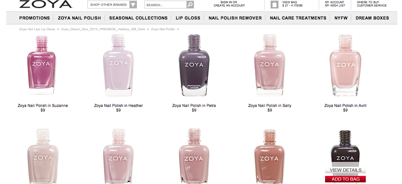Viewport: 402px width, 184px height.
Task: Click the red Add to Bag button
Action: 345,179
